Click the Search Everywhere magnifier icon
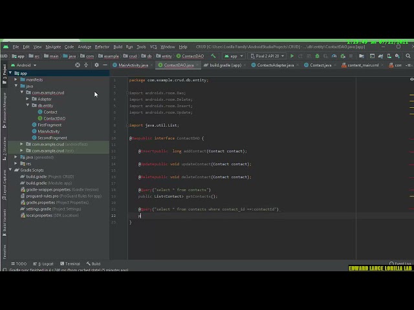Viewport: 414px width, 310px height. coord(408,56)
